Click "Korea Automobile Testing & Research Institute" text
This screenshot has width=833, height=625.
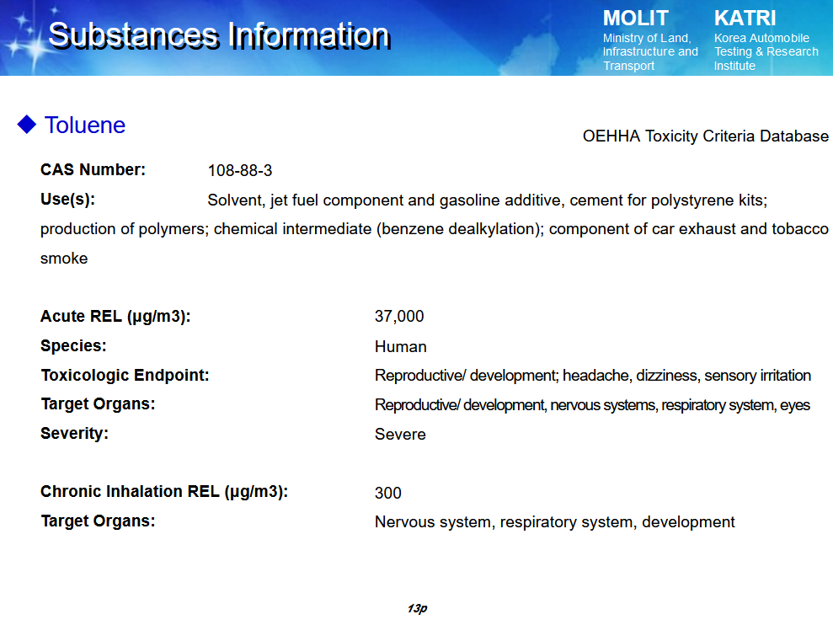(765, 52)
